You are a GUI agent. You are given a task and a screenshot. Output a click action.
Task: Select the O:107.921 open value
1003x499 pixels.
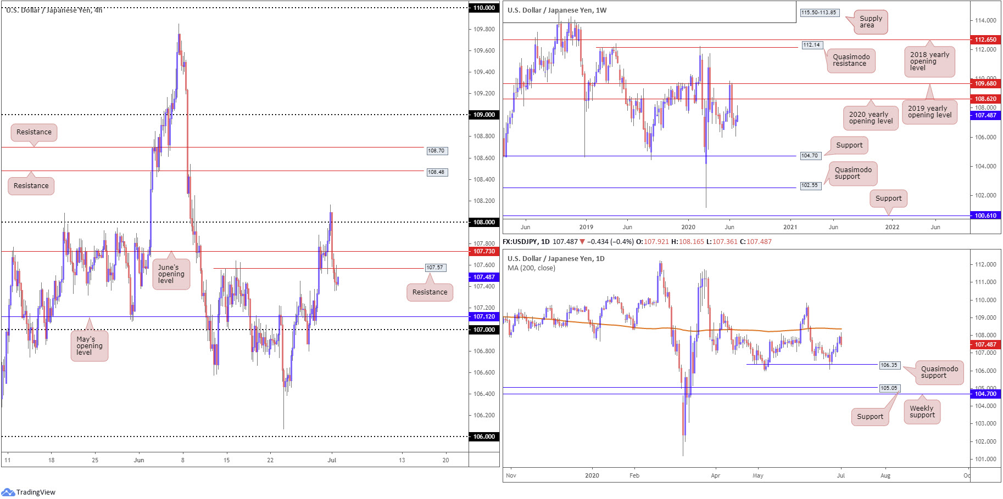pyautogui.click(x=653, y=242)
